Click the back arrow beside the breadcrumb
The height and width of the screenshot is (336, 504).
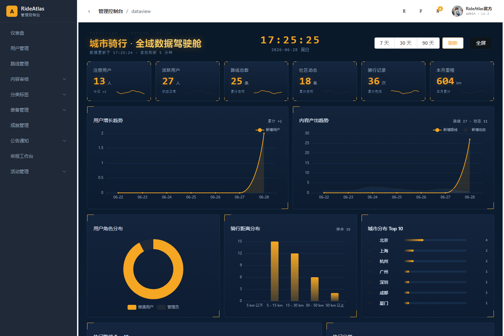[89, 11]
